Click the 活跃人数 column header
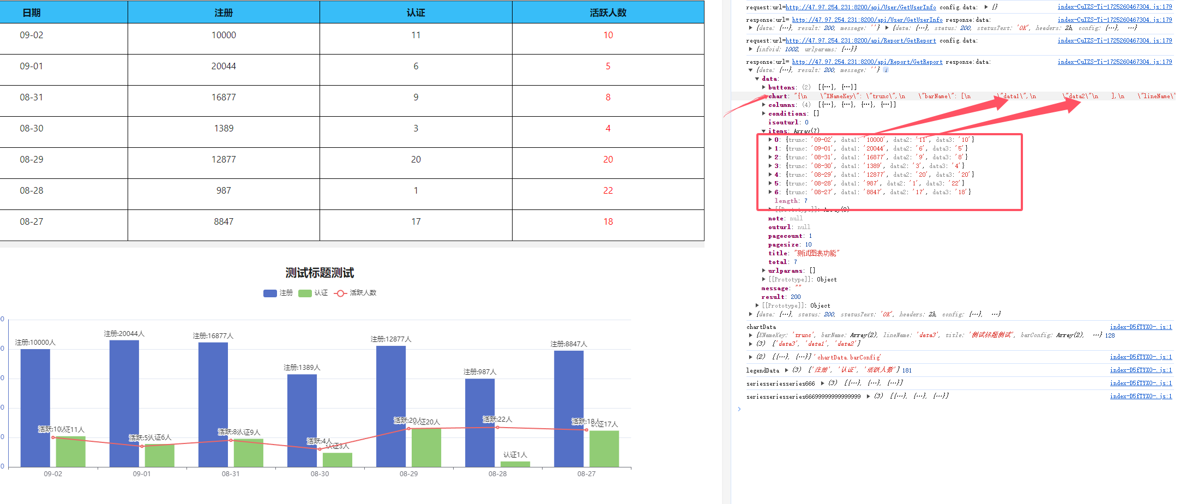This screenshot has width=1180, height=504. tap(607, 13)
